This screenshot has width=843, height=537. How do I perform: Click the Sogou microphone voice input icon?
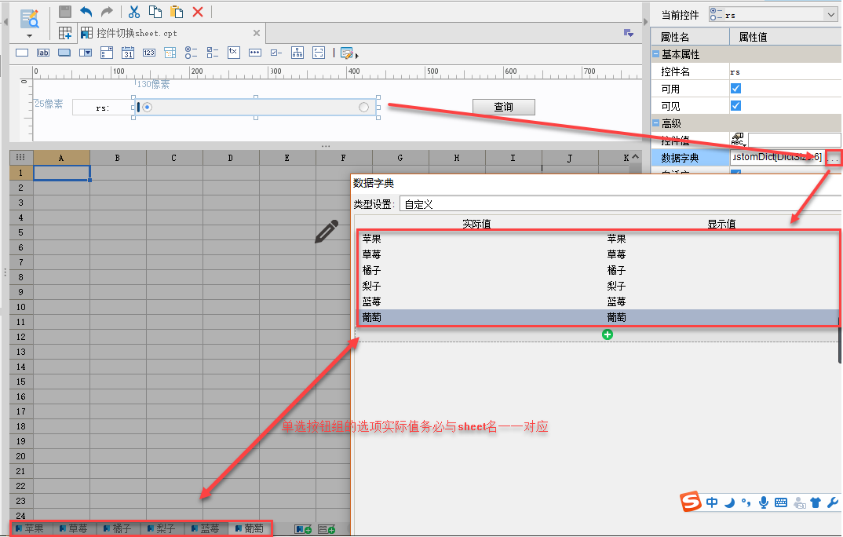click(764, 502)
